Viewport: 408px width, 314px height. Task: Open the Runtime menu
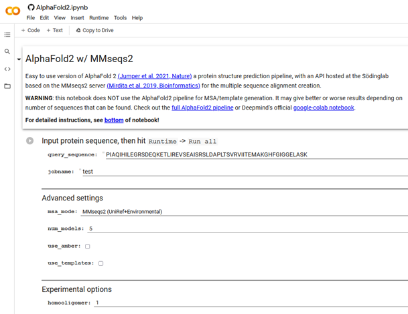point(98,18)
